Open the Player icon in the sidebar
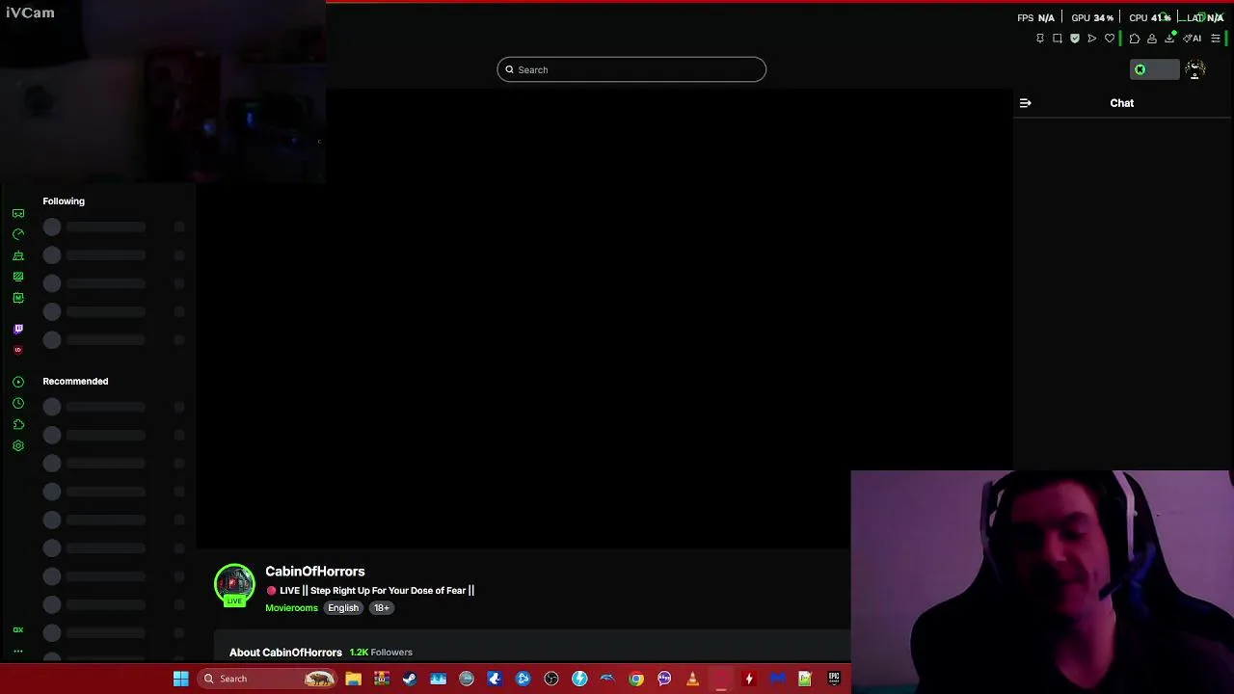1234x694 pixels. tap(18, 382)
